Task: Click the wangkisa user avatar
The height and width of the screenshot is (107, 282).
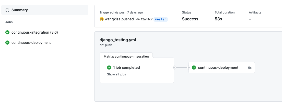Action: click(x=102, y=19)
